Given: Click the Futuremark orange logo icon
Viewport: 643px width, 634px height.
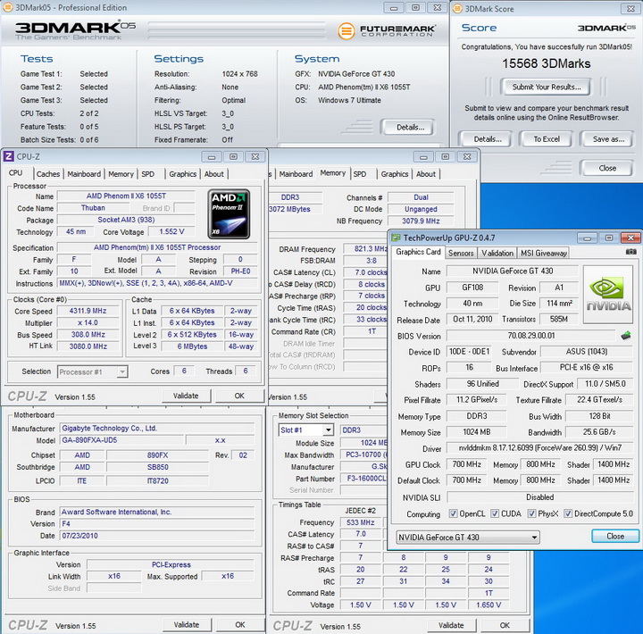Looking at the screenshot, I should [x=347, y=31].
